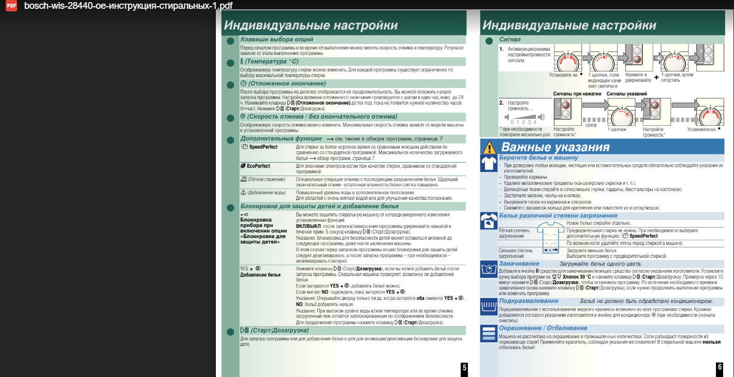Click the red PDF file icon

(x=10, y=6)
